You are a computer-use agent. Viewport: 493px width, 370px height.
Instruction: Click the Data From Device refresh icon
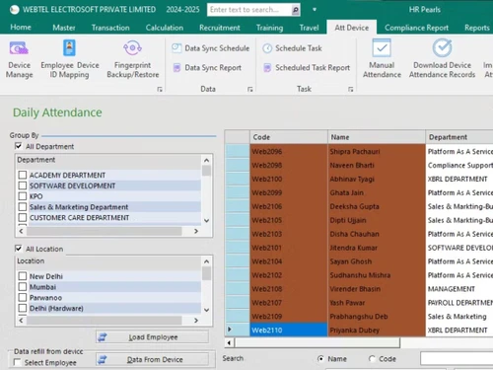click(x=103, y=359)
